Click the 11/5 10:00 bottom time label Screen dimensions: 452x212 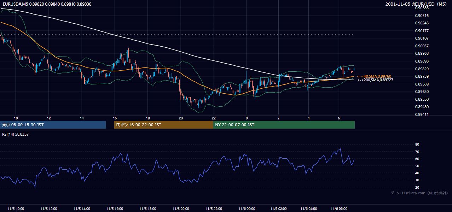pyautogui.click(x=16, y=209)
